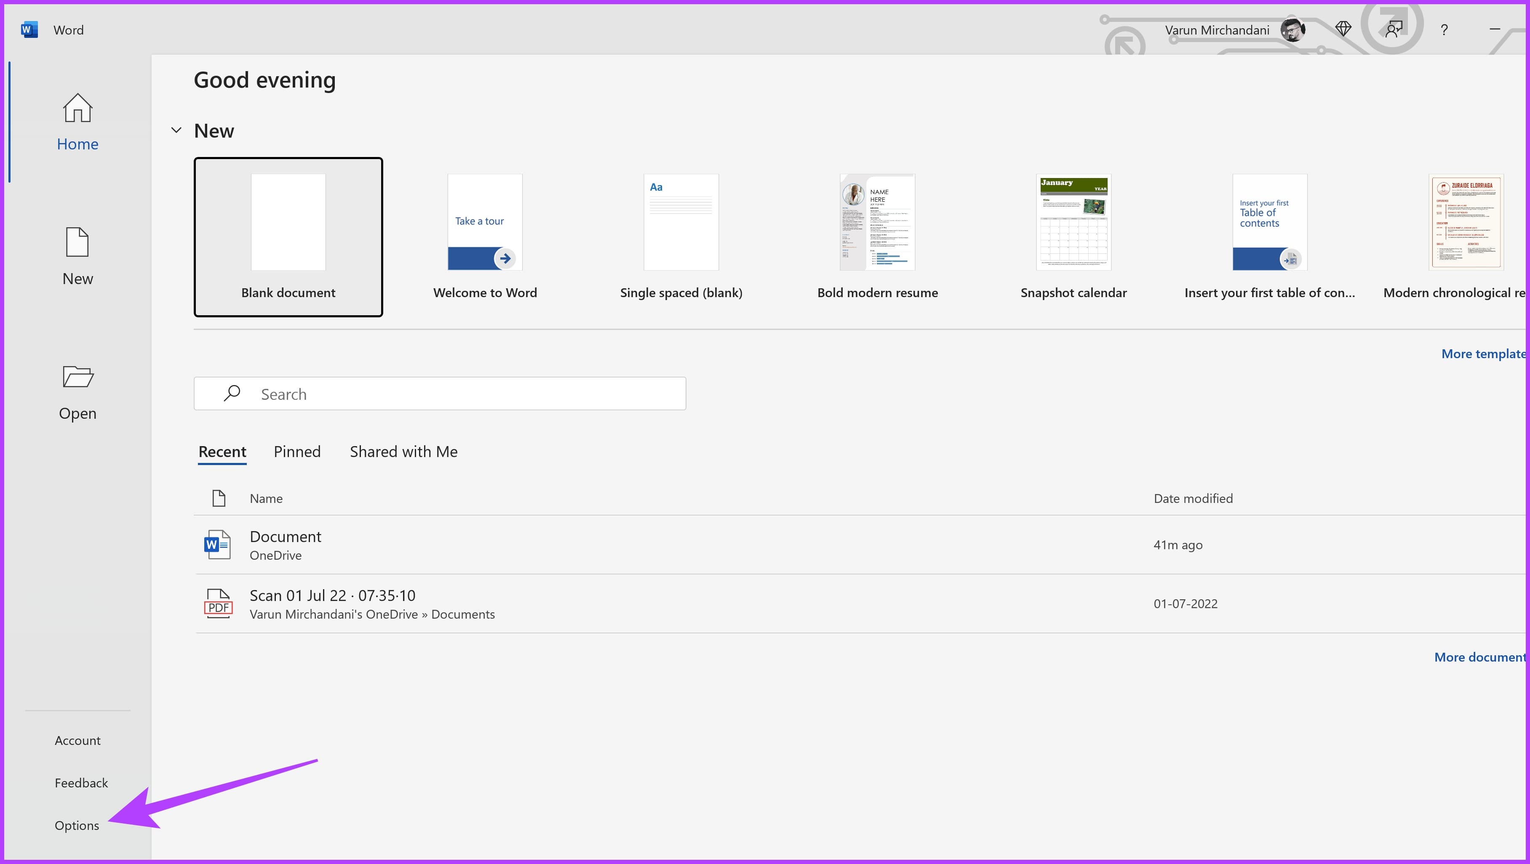Click the More templates link
Viewport: 1530px width, 864px height.
pyautogui.click(x=1482, y=354)
